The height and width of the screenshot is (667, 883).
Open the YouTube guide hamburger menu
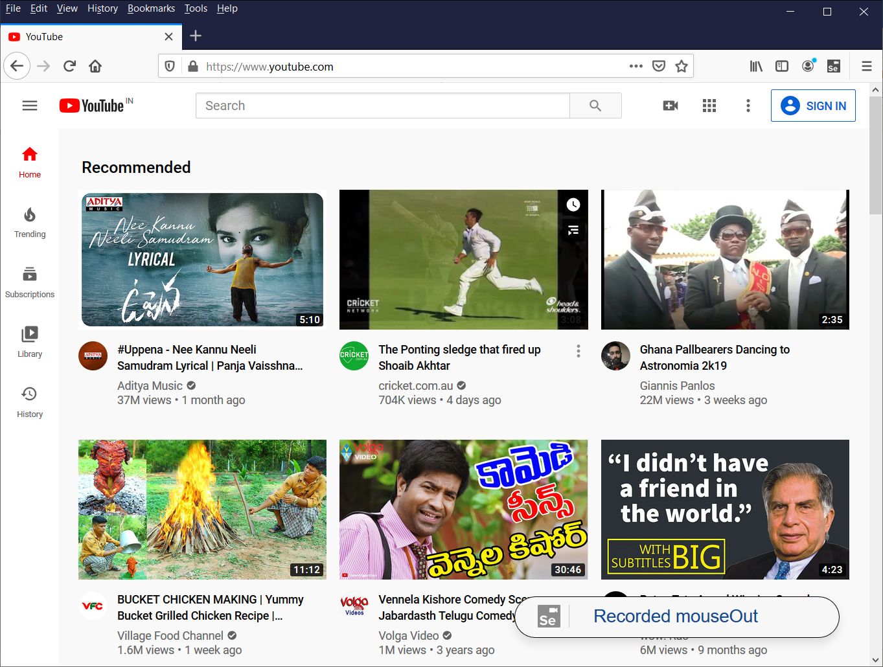30,106
